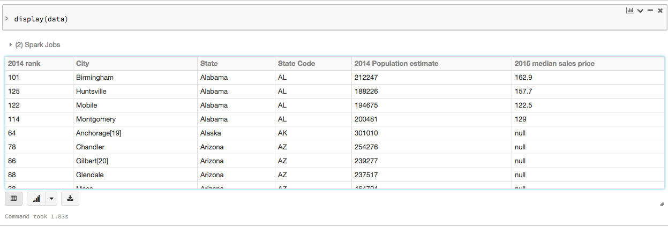Minimize the cell using the dash icon
Image resolution: width=668 pixels, height=227 pixels.
tap(650, 11)
